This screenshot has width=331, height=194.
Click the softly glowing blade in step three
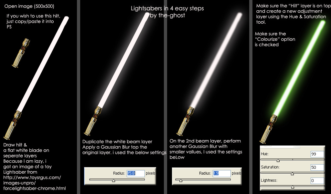click(216, 60)
